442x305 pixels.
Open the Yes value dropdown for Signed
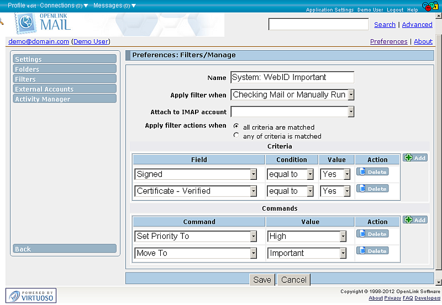tap(335, 174)
